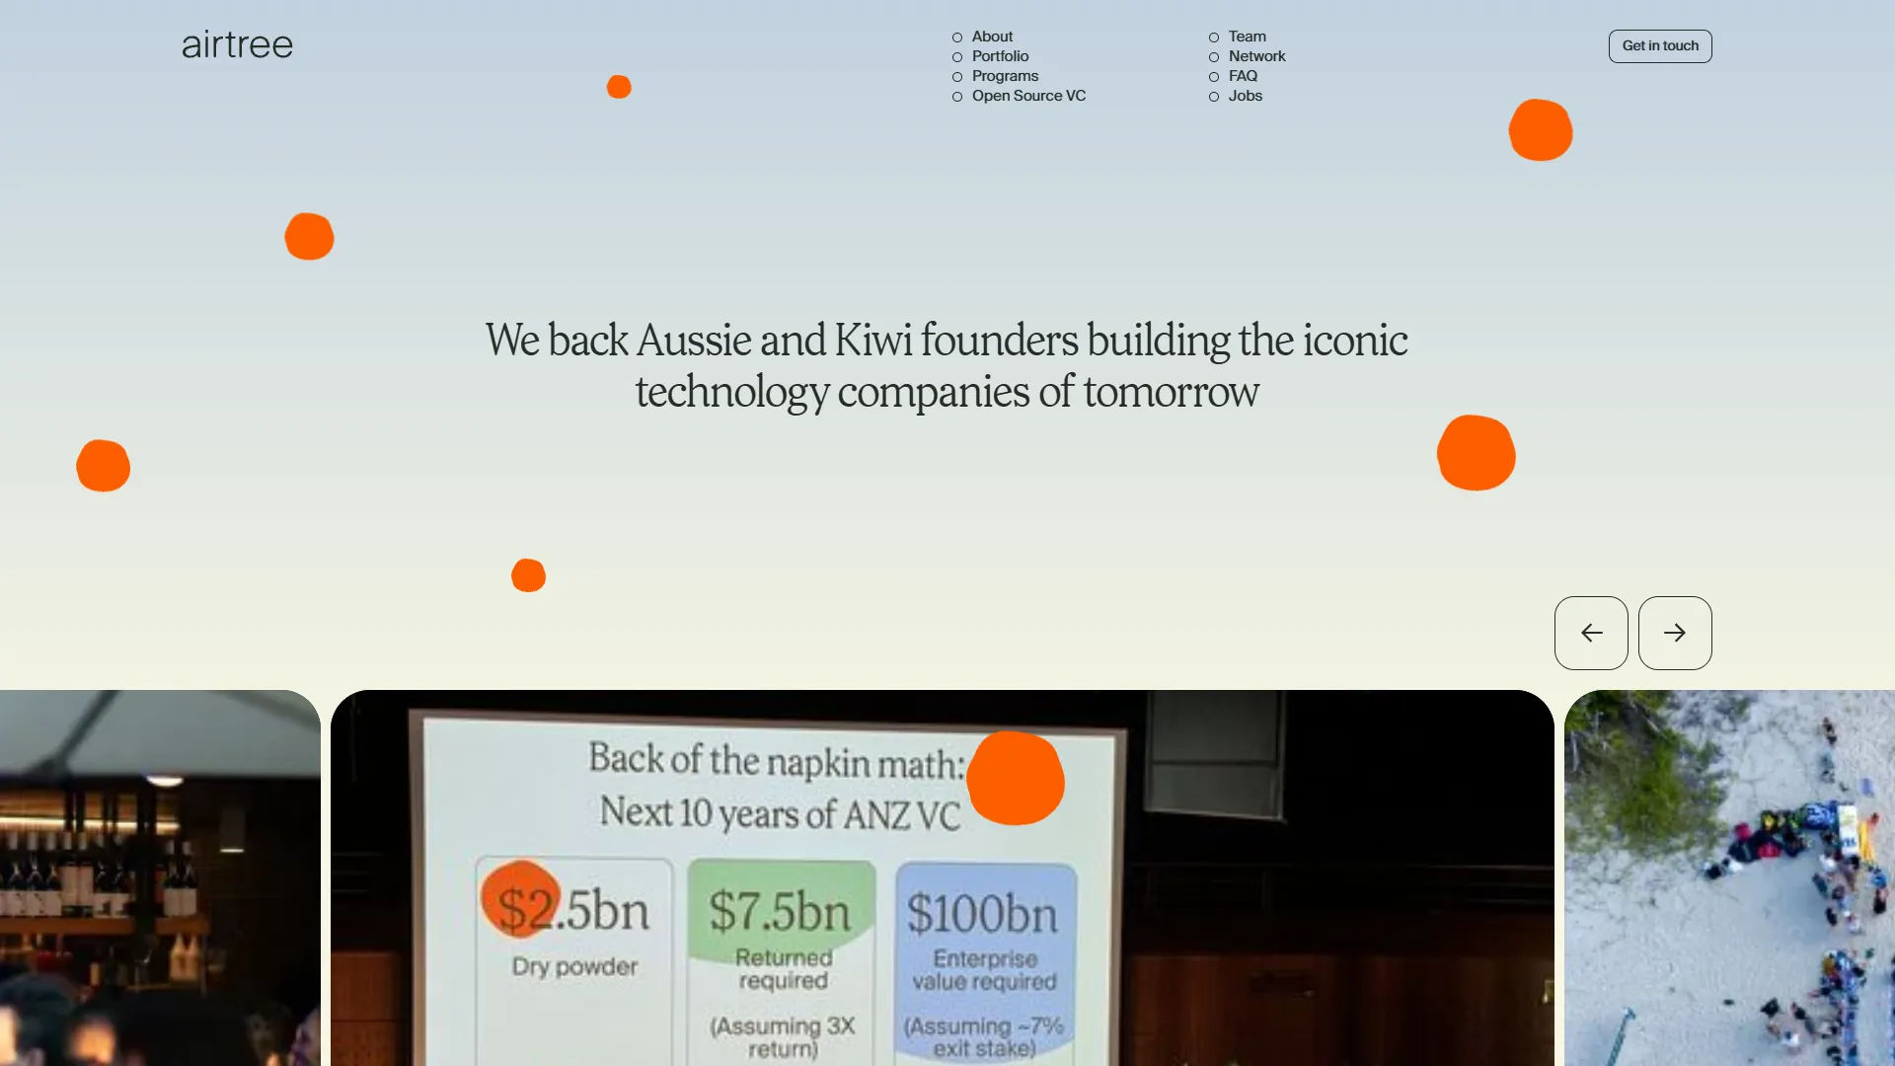Open the Portfolio menu item
This screenshot has height=1066, width=1895.
tap(1000, 56)
